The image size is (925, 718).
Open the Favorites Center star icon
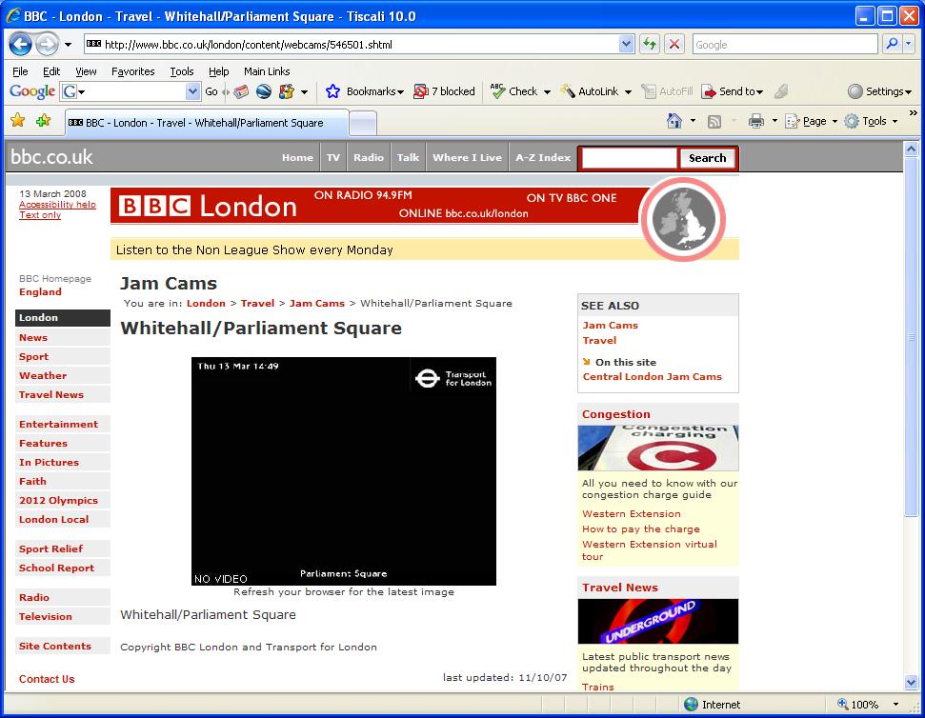click(x=18, y=122)
